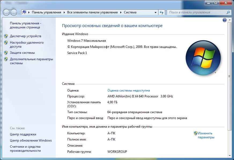Expand arrow before Панель управления breadcrumb
This screenshot has width=234, height=160.
click(29, 12)
